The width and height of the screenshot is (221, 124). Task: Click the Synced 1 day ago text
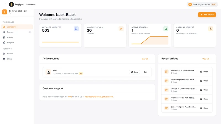71,73
